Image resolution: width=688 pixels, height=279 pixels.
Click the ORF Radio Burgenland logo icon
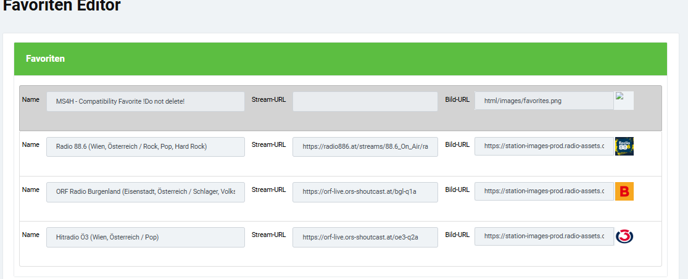pos(624,191)
